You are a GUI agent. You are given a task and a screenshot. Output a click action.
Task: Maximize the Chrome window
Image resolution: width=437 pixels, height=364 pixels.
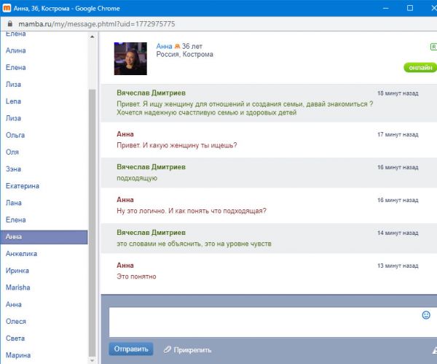[410, 8]
